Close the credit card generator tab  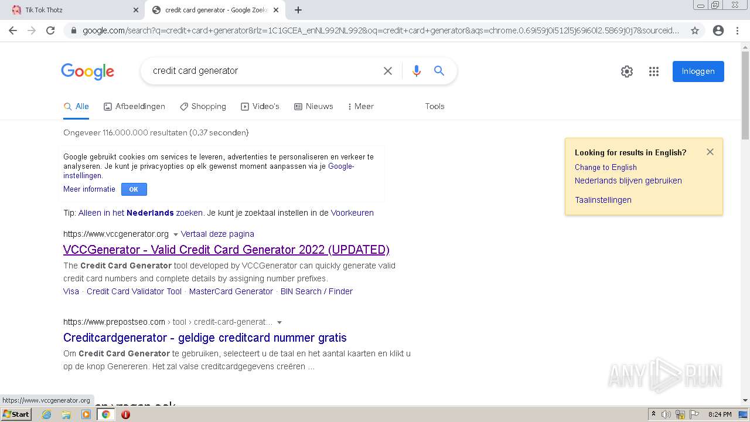click(276, 10)
